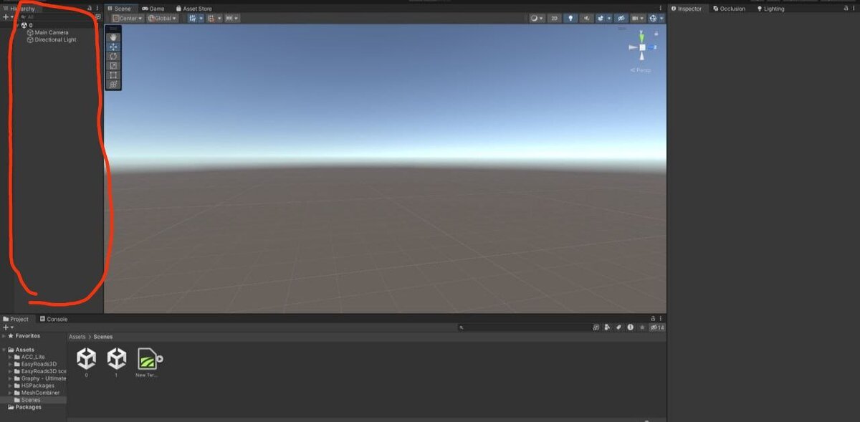Switch to the Game tab
The height and width of the screenshot is (422, 860).
(153, 9)
